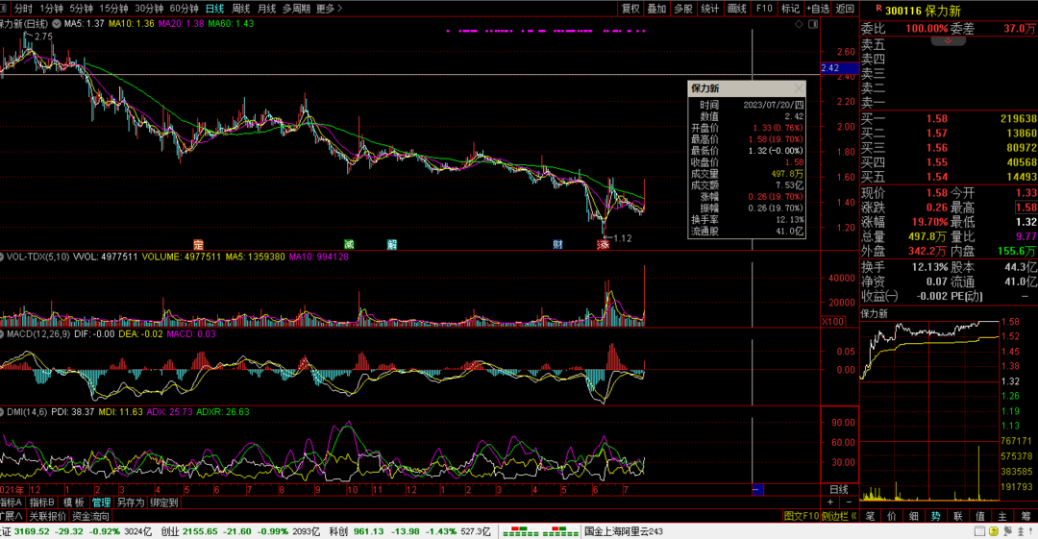Close the 保力新 data popup window

point(799,88)
